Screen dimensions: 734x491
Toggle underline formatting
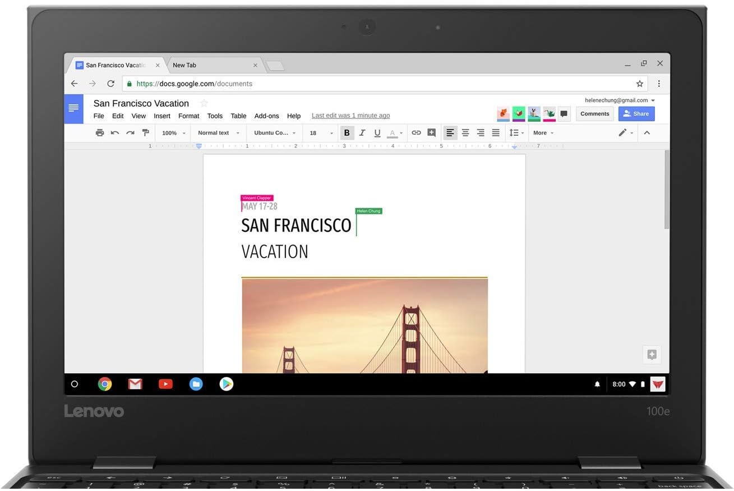[377, 133]
